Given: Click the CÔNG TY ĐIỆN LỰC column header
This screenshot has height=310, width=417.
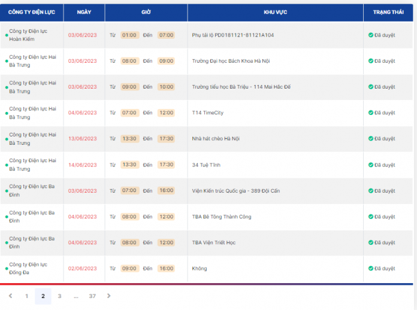Looking at the screenshot, I should (x=32, y=13).
